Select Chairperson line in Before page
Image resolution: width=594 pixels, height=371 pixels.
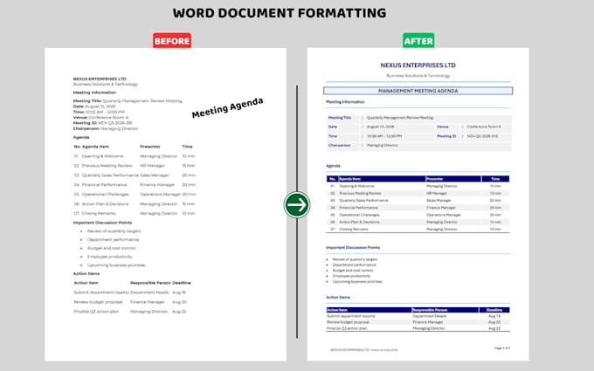click(106, 128)
